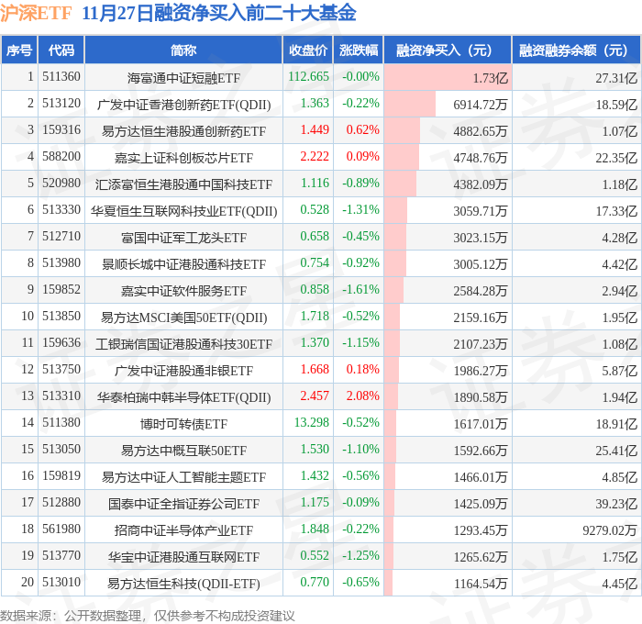642x624 pixels.
Task: Click net purchase value 1164.54万
Action: click(481, 584)
